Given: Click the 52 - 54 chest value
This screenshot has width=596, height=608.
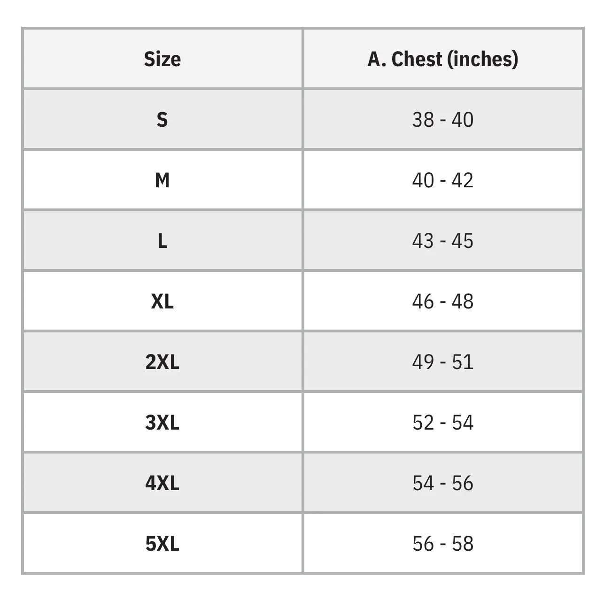Looking at the screenshot, I should 442,422.
